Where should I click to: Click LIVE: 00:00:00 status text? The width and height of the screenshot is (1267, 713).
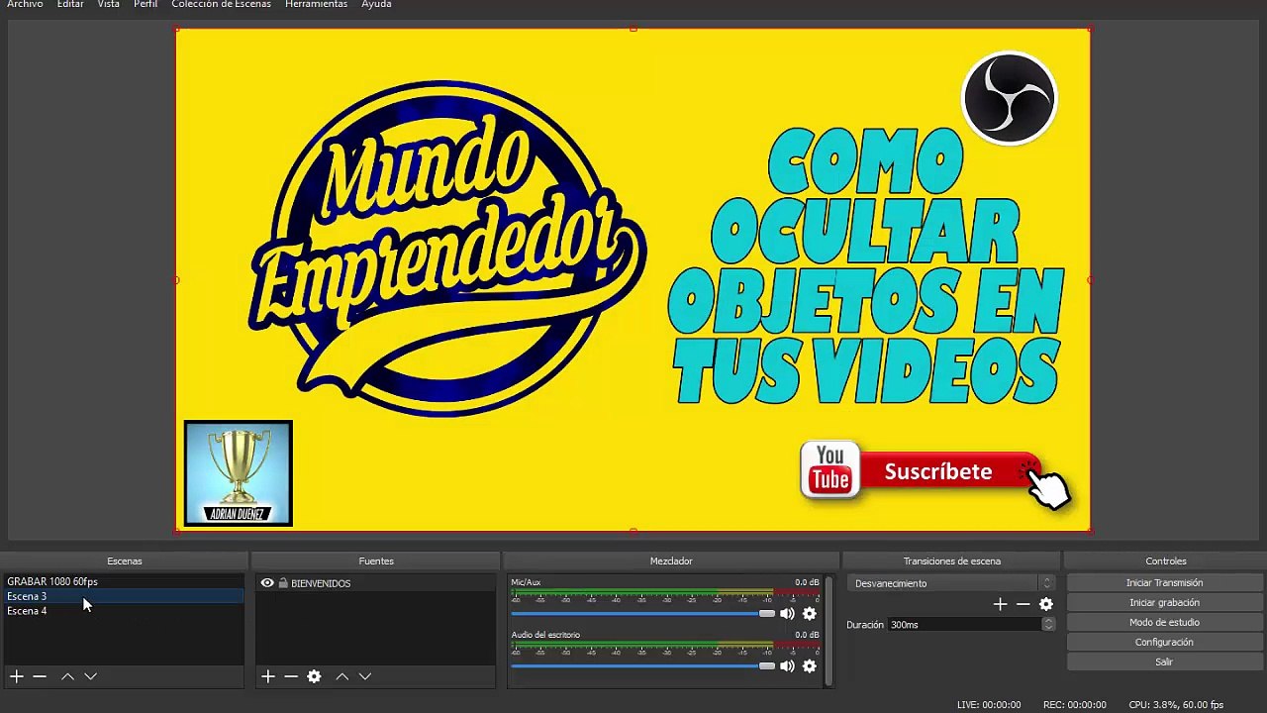coord(989,705)
